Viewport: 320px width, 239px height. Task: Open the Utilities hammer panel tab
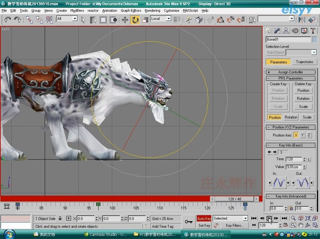(x=313, y=31)
